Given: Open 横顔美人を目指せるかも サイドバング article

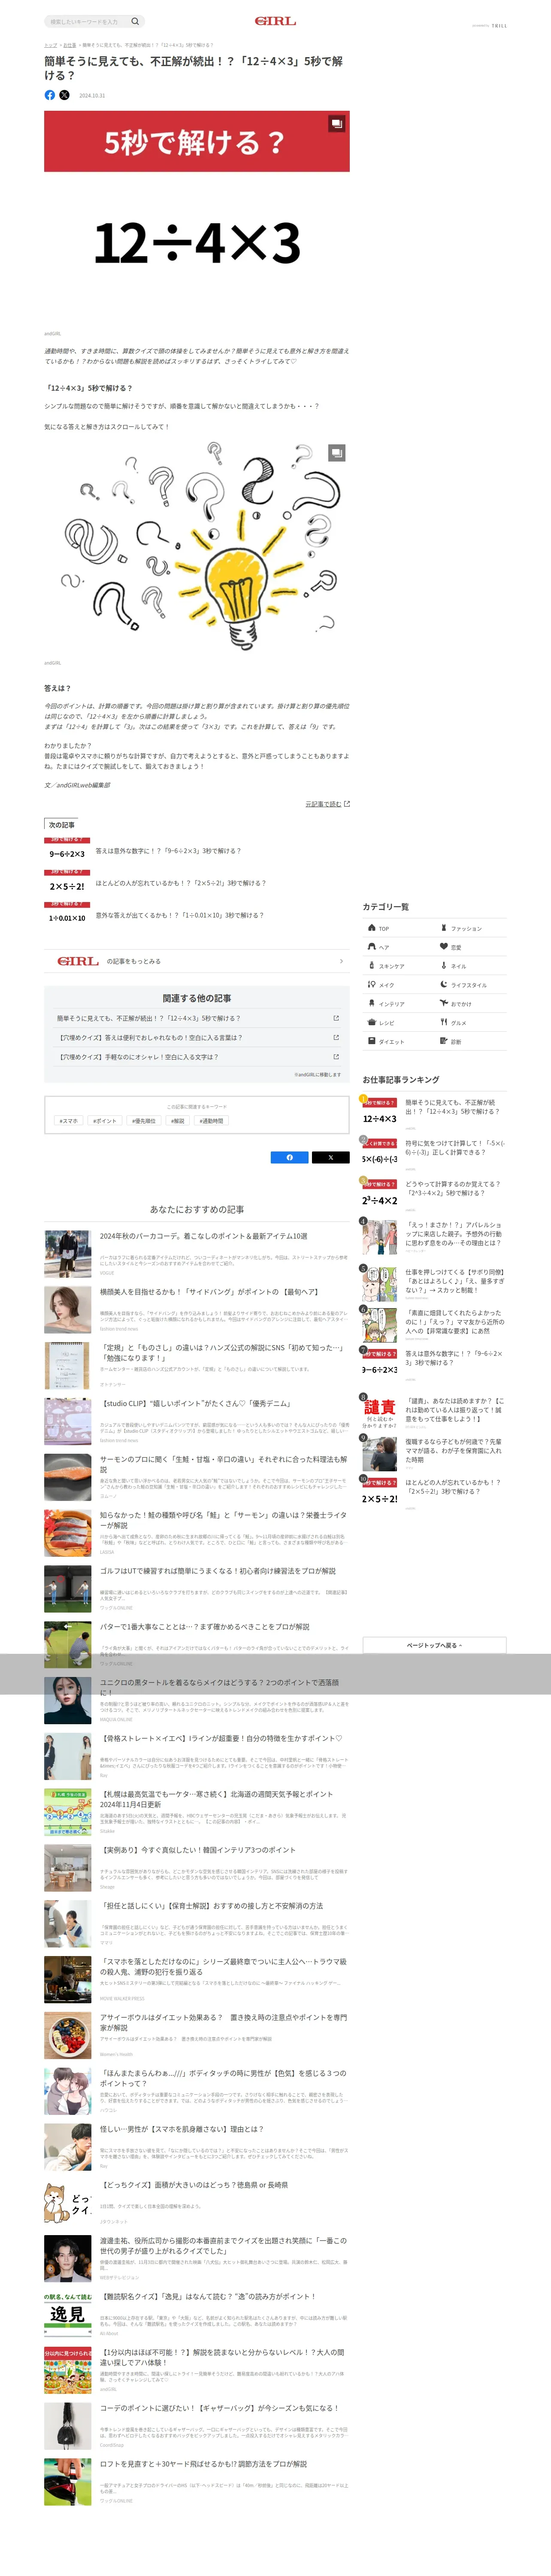Looking at the screenshot, I should click(x=196, y=1309).
